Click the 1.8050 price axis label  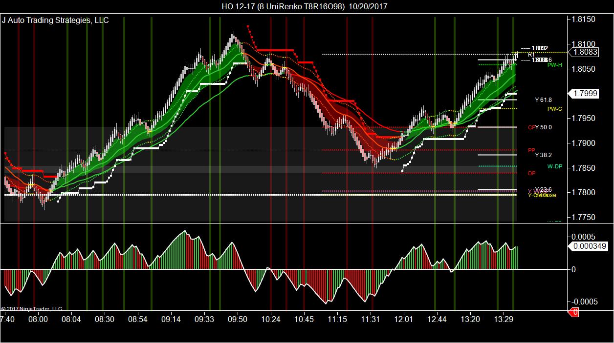point(584,69)
